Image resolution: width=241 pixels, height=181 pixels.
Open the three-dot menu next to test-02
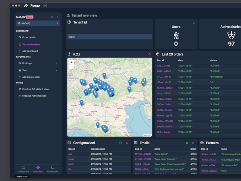[57, 17]
